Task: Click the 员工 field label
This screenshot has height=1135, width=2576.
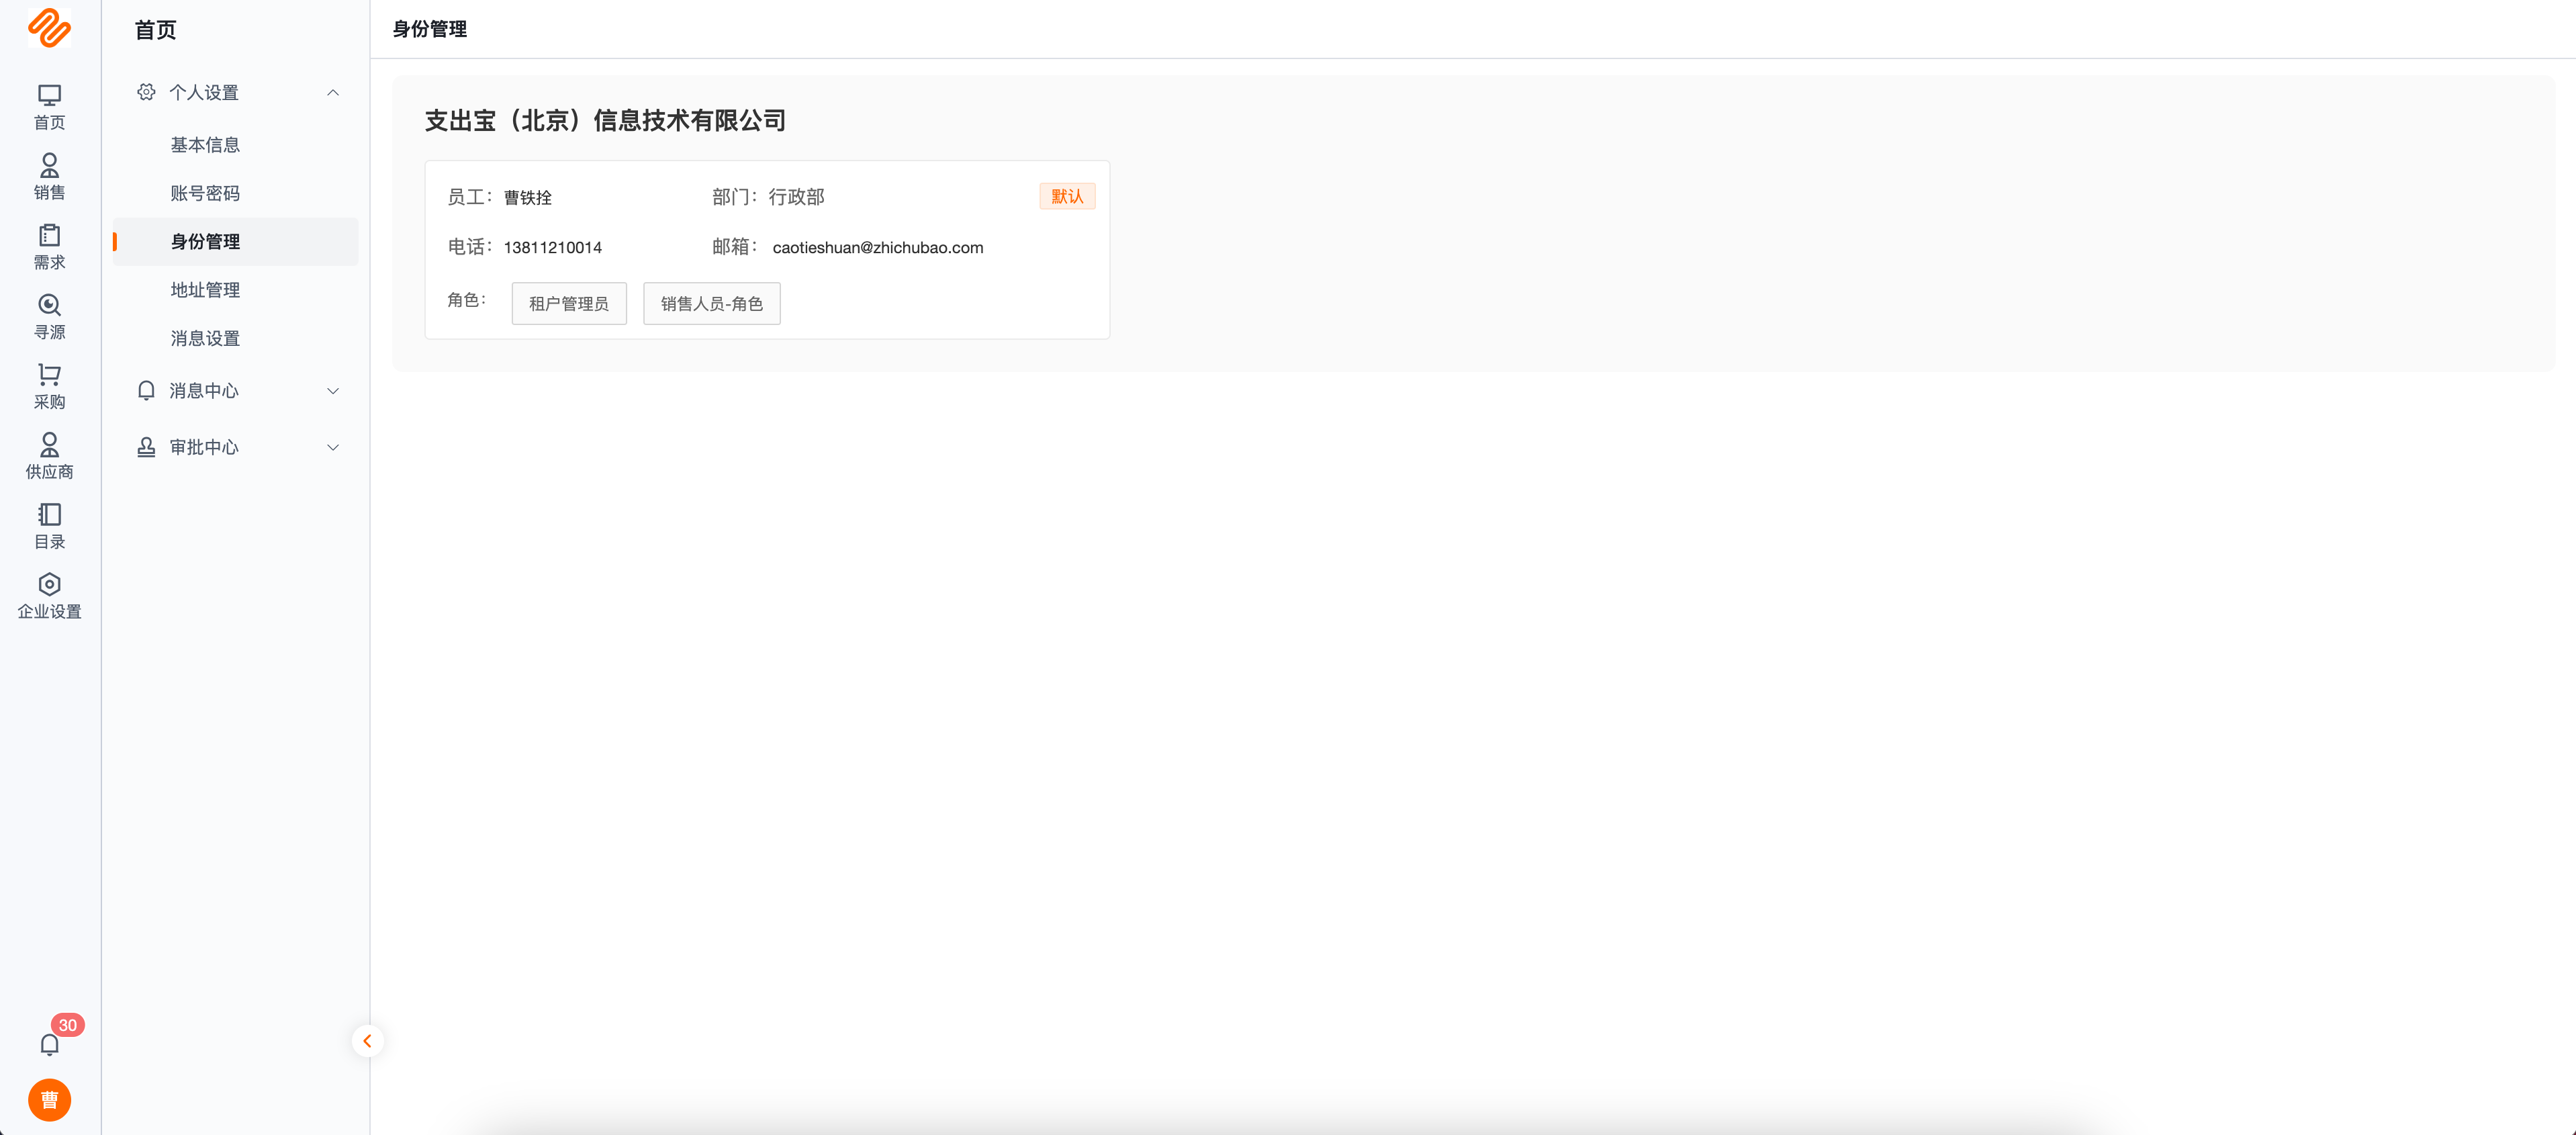Action: (x=470, y=197)
